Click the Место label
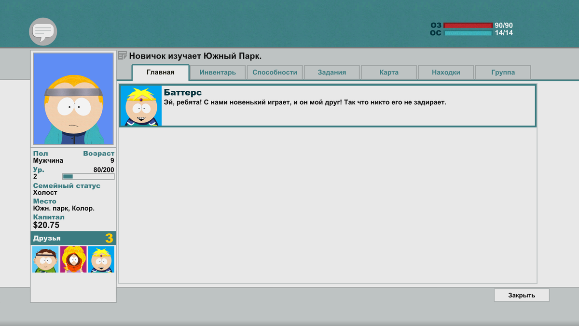The image size is (579, 326). [x=44, y=201]
